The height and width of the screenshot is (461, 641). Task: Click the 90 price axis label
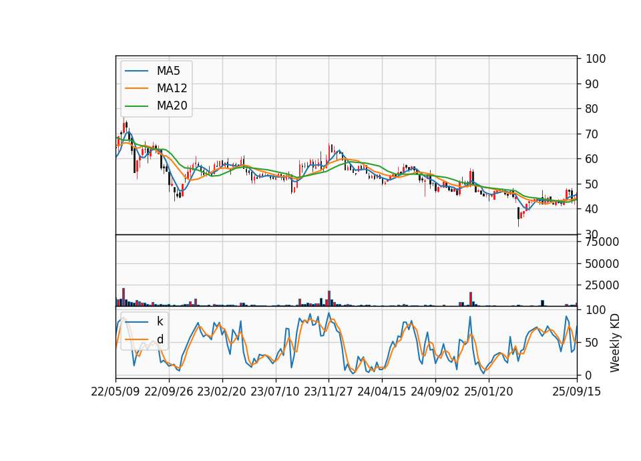pos(592,84)
